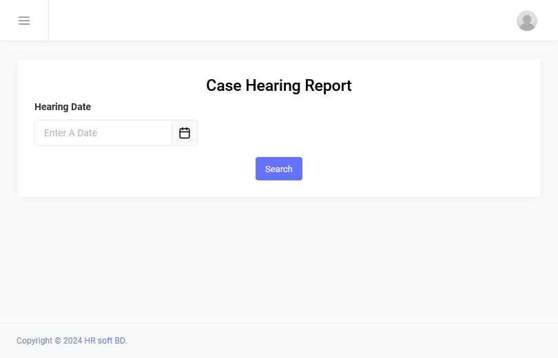Expand the account menu from avatar

point(527,21)
